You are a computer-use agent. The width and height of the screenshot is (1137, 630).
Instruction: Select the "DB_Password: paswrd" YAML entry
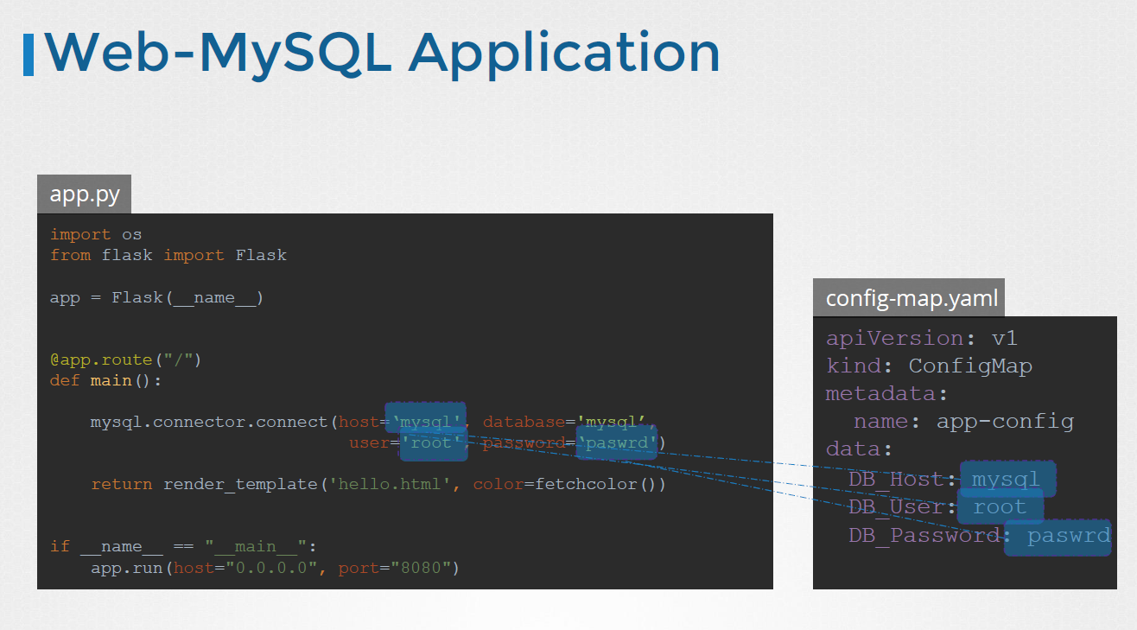[979, 535]
